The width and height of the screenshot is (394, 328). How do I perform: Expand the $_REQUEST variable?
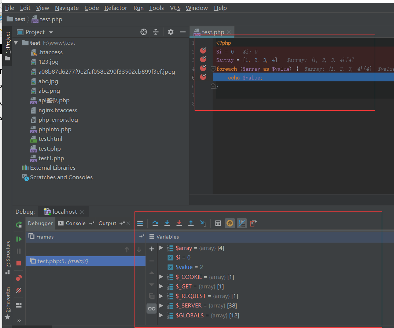[x=161, y=296]
